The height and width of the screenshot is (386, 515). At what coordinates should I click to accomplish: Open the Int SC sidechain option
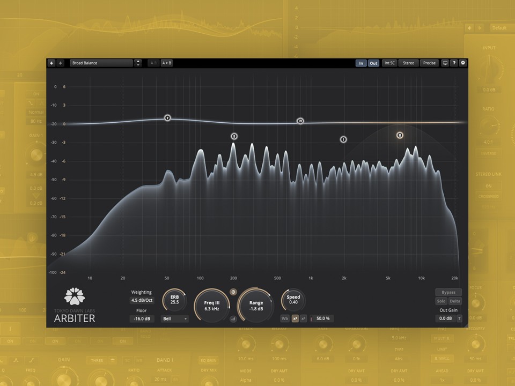[x=389, y=63]
